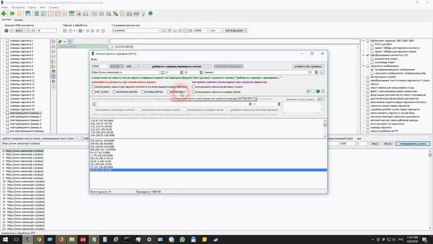The width and height of the screenshot is (433, 244).
Task: Open WhatsApp from the taskbar
Action: (182, 239)
